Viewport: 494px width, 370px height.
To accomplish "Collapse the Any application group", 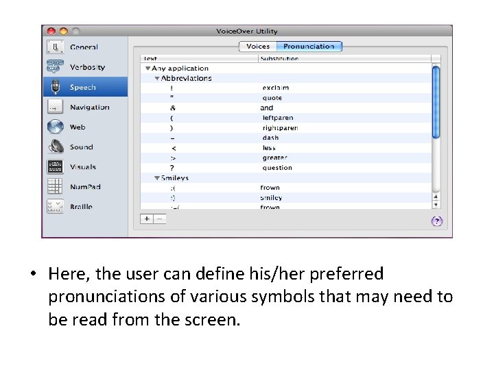I will coord(148,68).
